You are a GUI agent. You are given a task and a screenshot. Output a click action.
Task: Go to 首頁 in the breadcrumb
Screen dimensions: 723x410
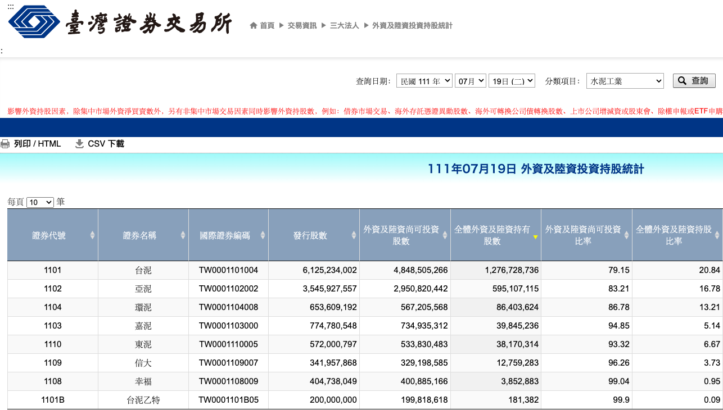[x=267, y=25]
